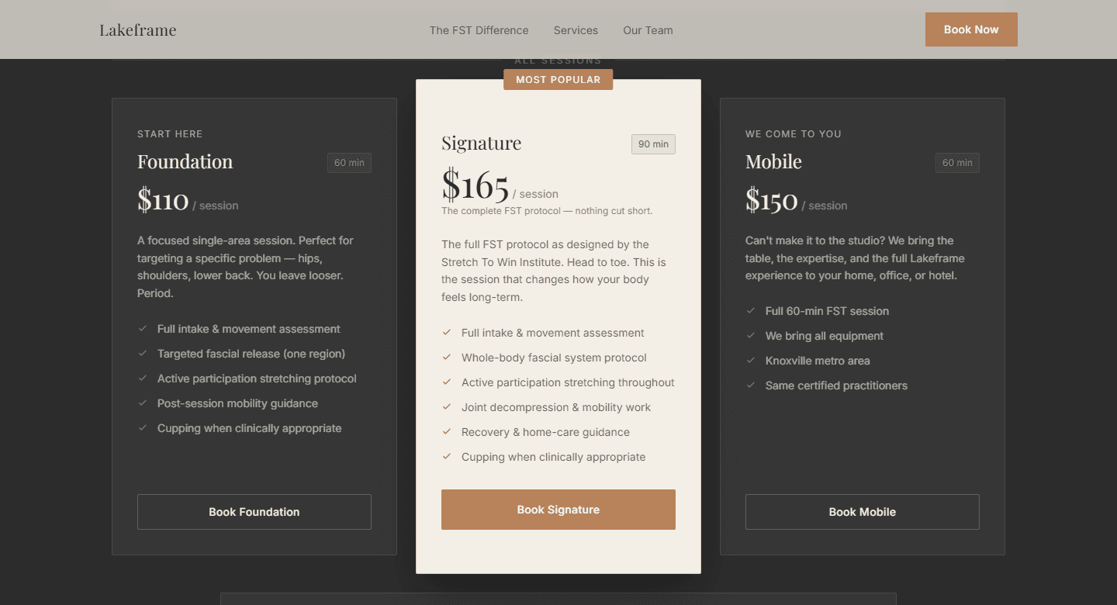Click the checkmark beside Whole-body fascial system protocol
This screenshot has width=1117, height=605.
coord(447,358)
